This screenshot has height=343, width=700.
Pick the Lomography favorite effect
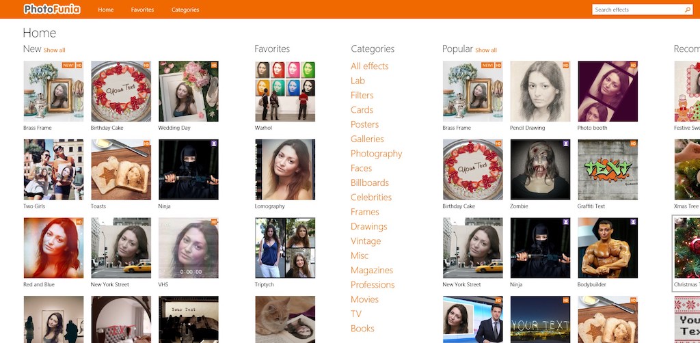pos(285,169)
